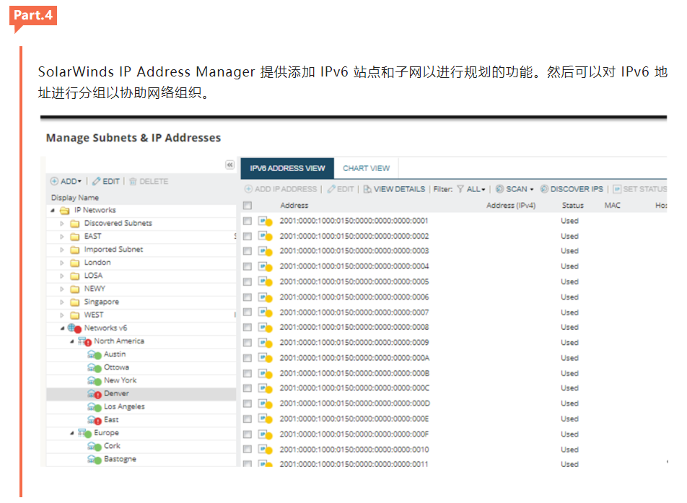Click the IP Networks folder icon
Image resolution: width=687 pixels, height=503 pixels.
pos(65,210)
